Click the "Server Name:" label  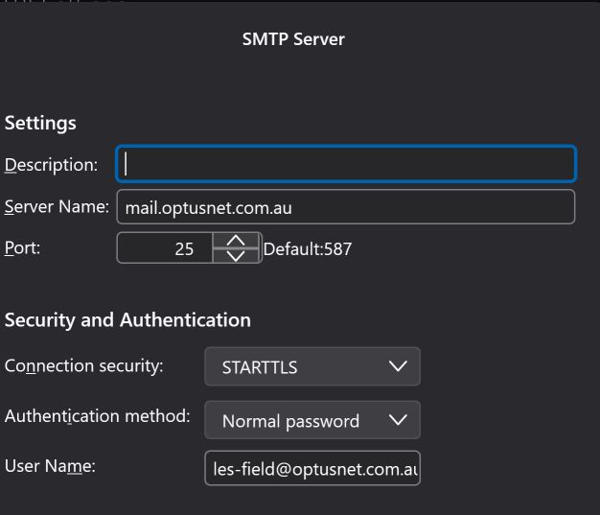click(x=57, y=207)
